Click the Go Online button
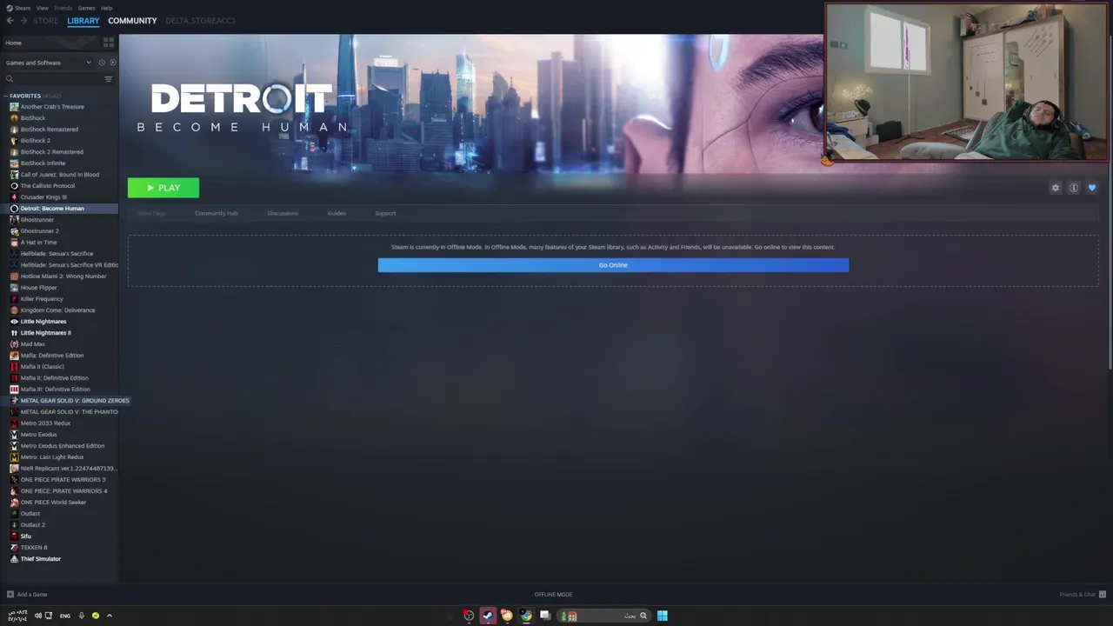The width and height of the screenshot is (1113, 626). coord(613,265)
